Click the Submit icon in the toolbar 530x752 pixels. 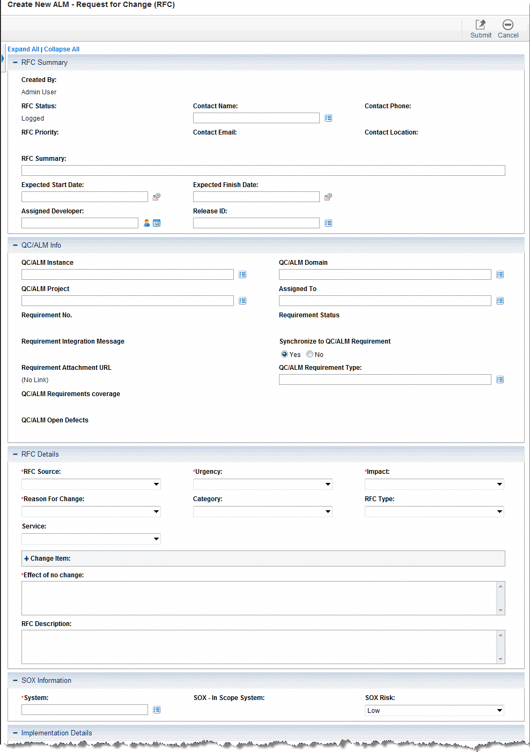coord(481,25)
